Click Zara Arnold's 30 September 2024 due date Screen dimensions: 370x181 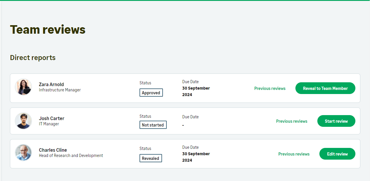click(x=196, y=91)
